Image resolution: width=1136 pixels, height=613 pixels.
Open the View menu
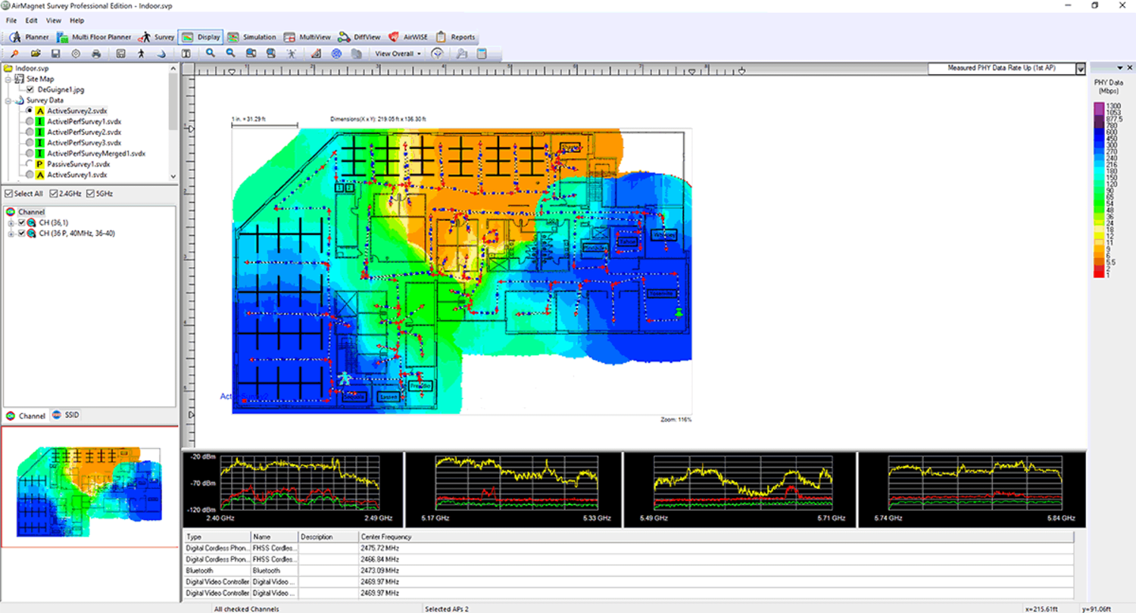coord(52,20)
